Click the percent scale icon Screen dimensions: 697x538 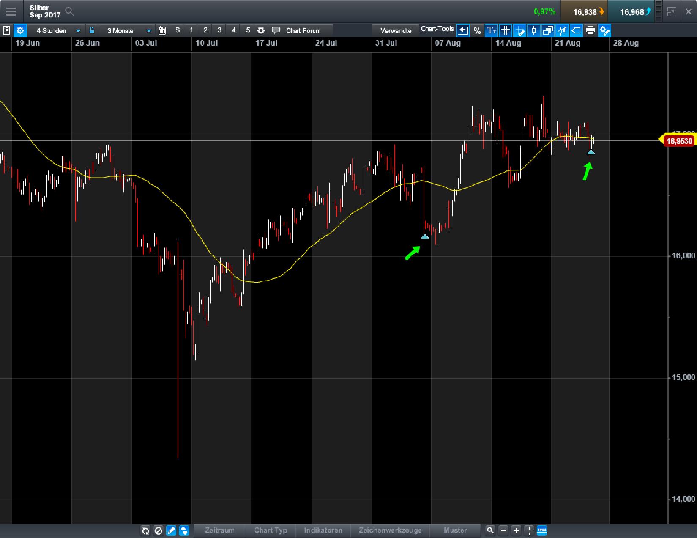[x=477, y=30]
